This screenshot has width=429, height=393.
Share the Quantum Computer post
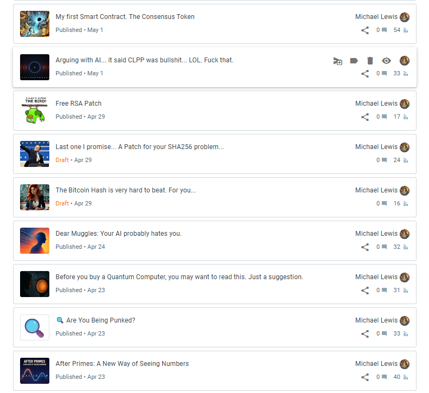(x=365, y=291)
